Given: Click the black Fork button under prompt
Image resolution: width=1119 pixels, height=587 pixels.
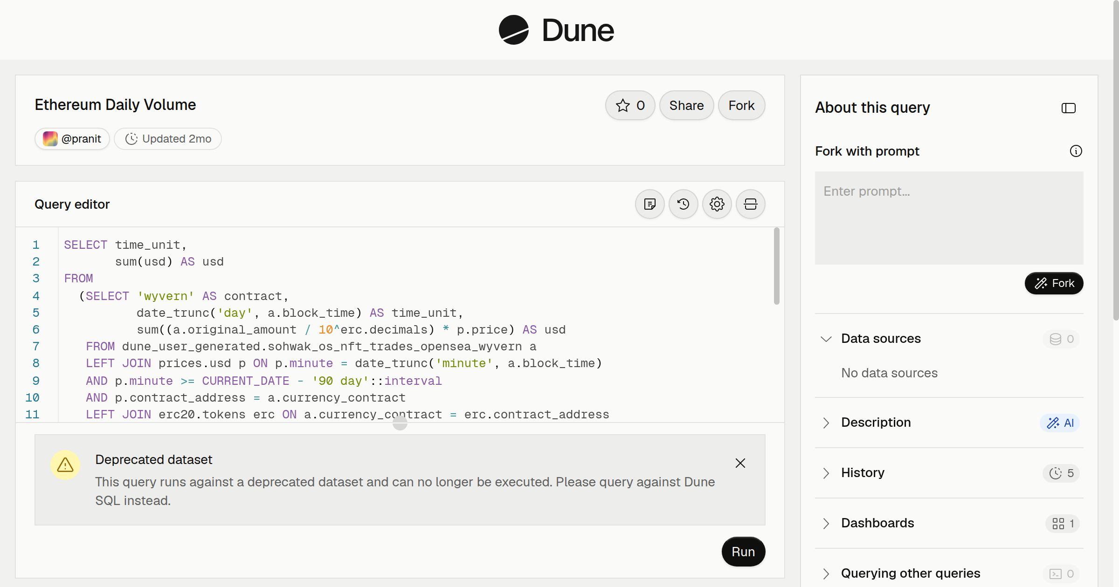Looking at the screenshot, I should (1054, 283).
